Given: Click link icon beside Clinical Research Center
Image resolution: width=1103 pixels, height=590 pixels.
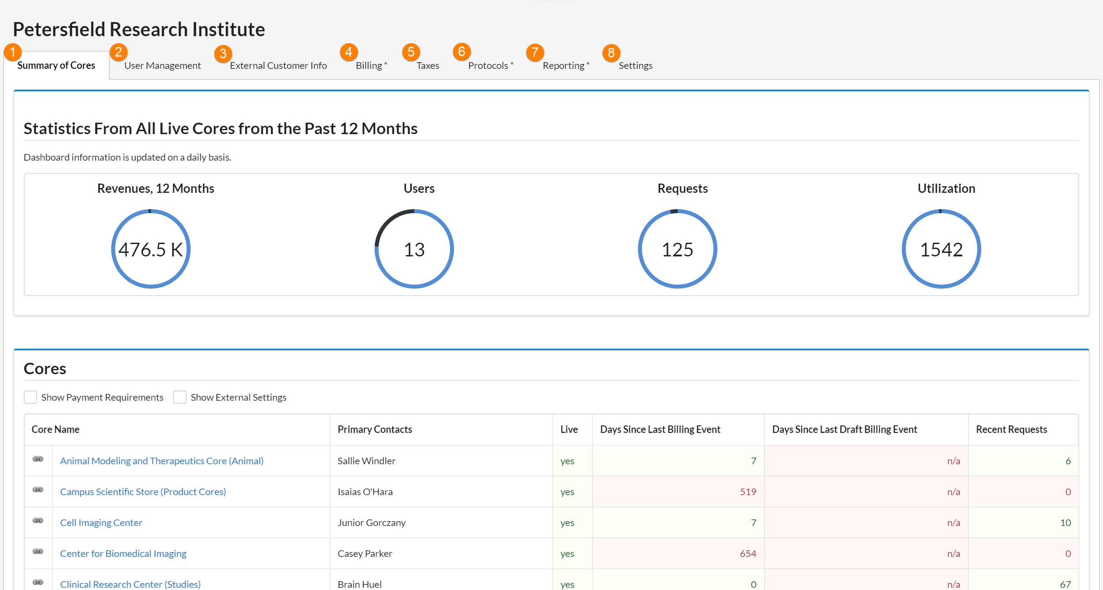Looking at the screenshot, I should 38,582.
